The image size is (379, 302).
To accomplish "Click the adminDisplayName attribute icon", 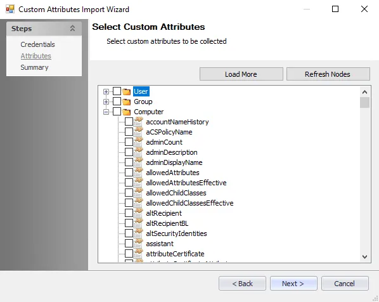I will [x=139, y=162].
